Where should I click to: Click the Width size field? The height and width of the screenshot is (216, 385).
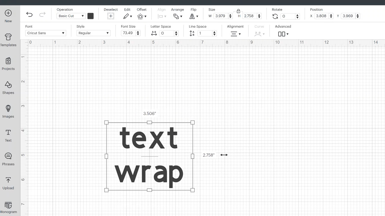221,16
